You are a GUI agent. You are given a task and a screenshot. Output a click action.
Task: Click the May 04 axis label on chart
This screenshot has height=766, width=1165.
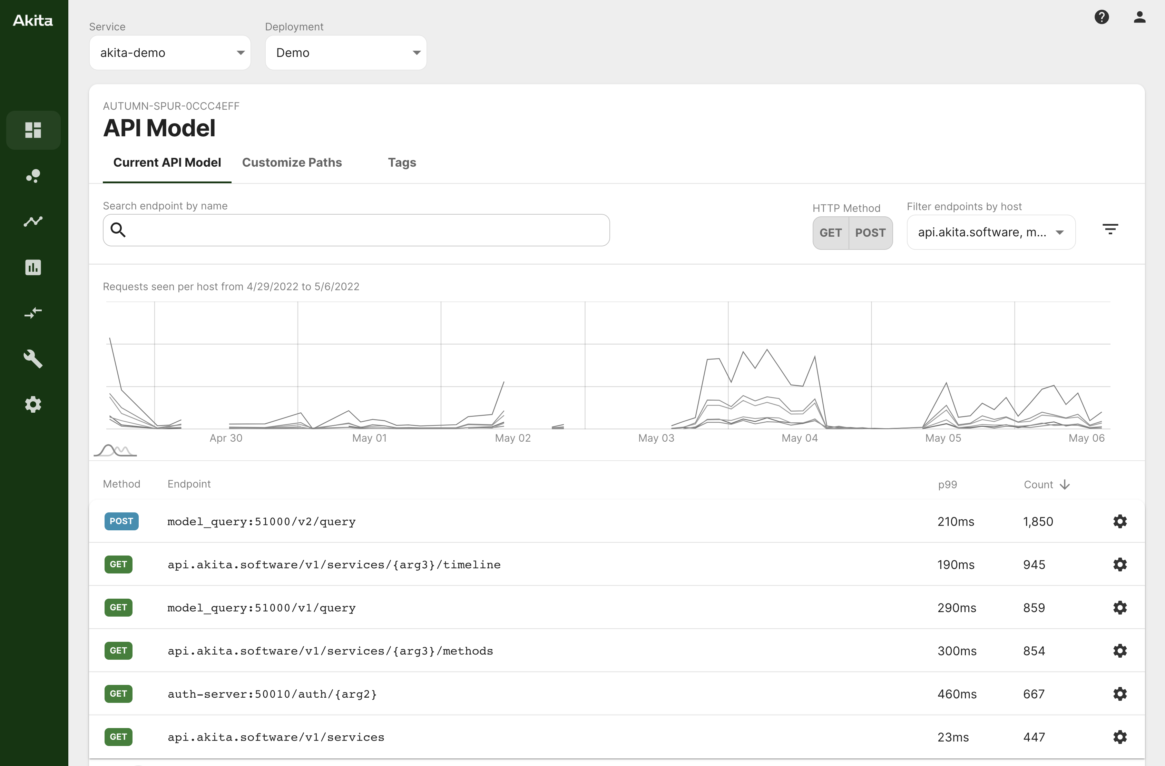pyautogui.click(x=799, y=438)
